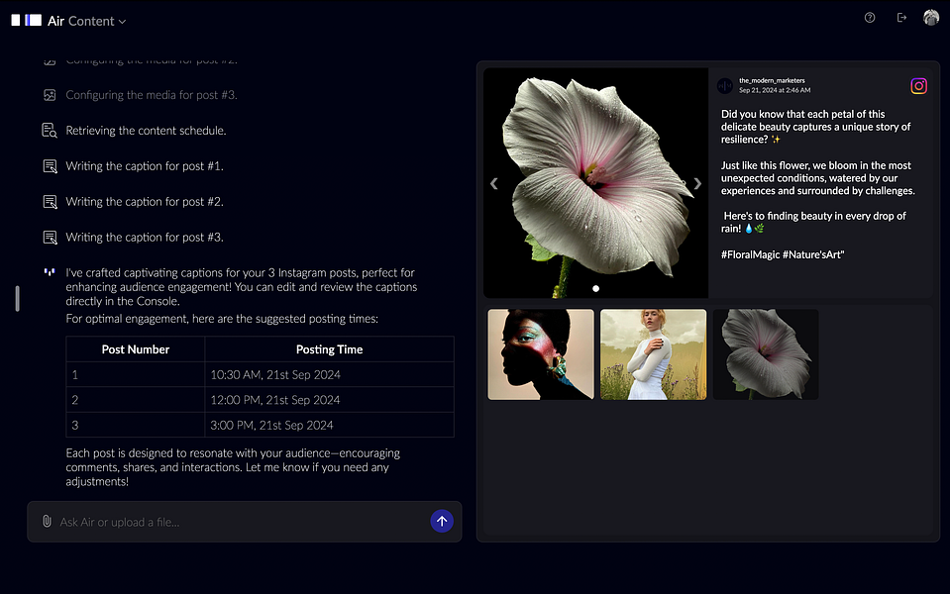
Task: Click post number cell '3'
Action: click(x=135, y=425)
